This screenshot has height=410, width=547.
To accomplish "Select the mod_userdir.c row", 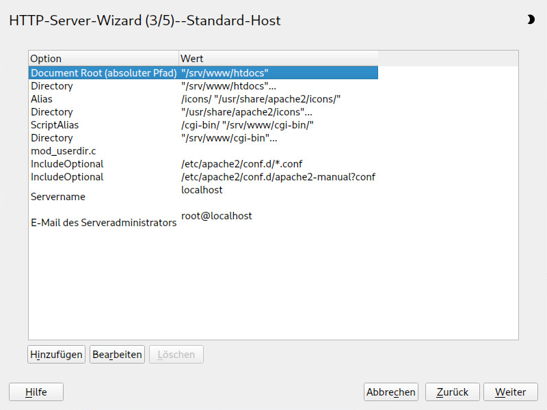I will [203, 151].
